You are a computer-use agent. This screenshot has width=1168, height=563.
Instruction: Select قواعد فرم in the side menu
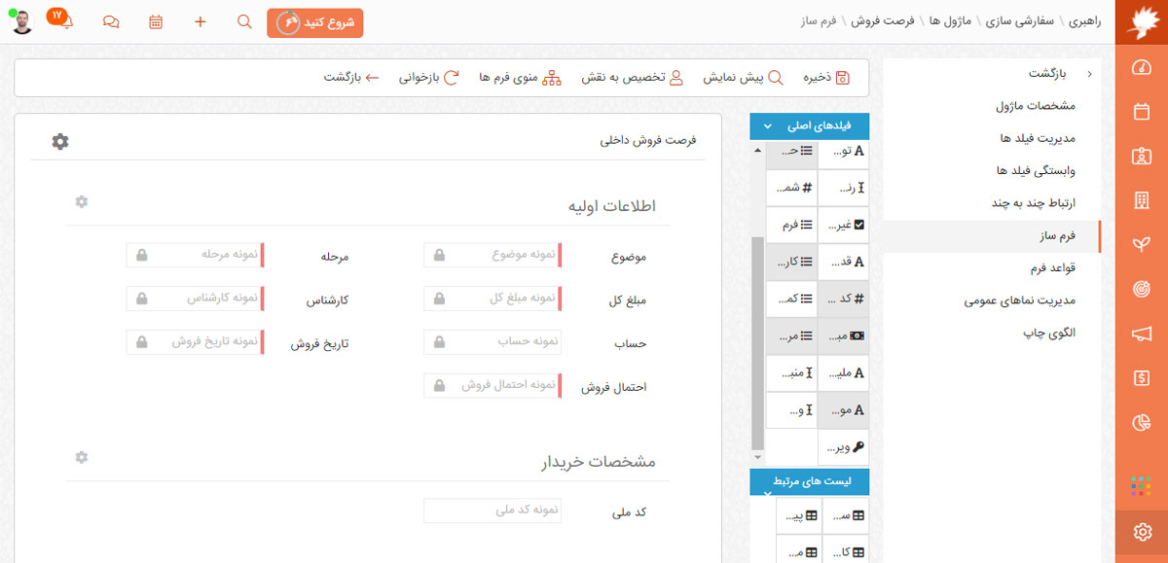(1047, 267)
